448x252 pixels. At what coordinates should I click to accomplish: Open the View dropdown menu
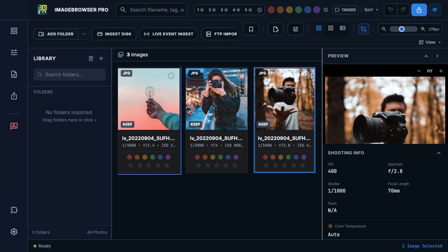point(430,42)
